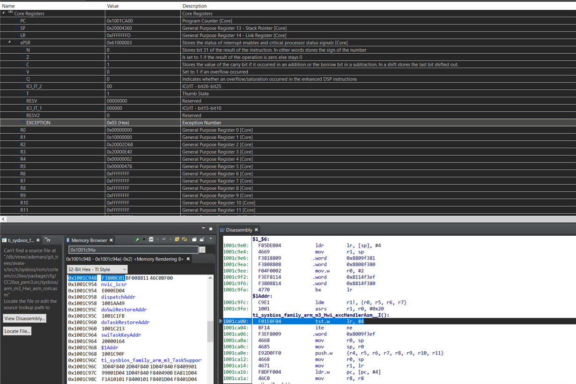576x384 pixels.
Task: Click the Description column header
Action: (378, 6)
